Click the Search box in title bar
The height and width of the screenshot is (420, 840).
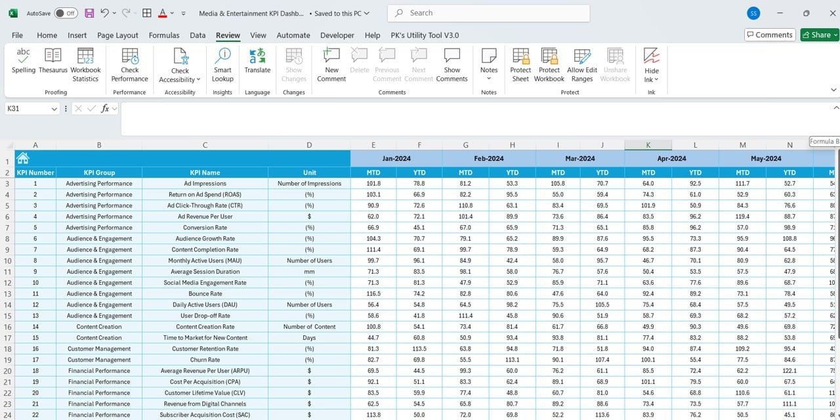[488, 13]
